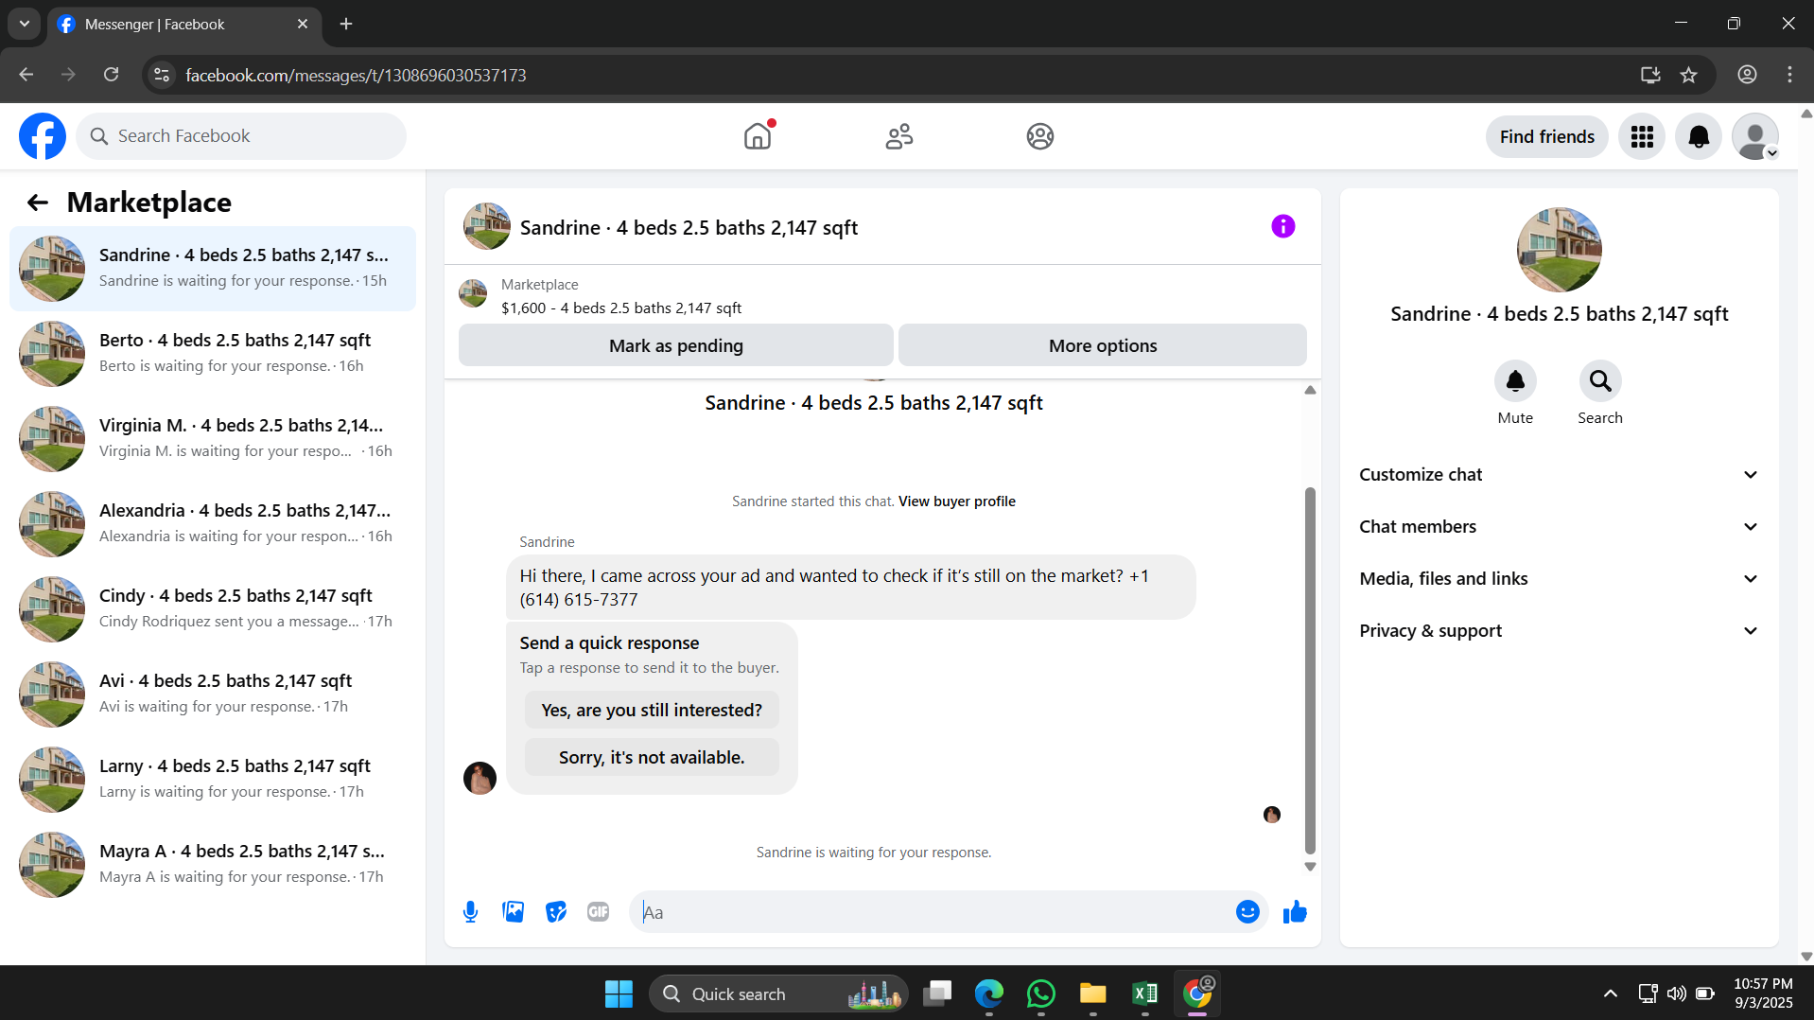Open the Home feed icon
This screenshot has width=1814, height=1020.
coord(758,136)
